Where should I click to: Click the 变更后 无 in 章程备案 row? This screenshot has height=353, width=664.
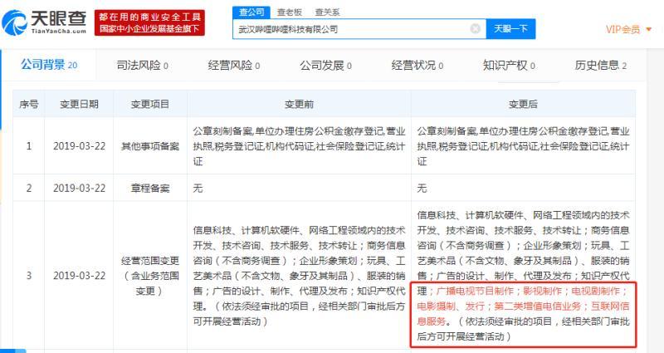pos(422,189)
